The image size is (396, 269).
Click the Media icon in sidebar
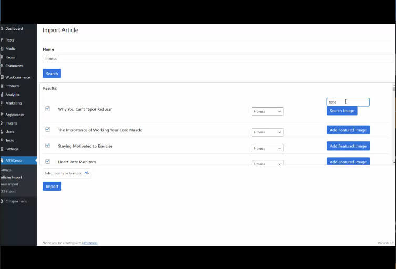coord(2,48)
